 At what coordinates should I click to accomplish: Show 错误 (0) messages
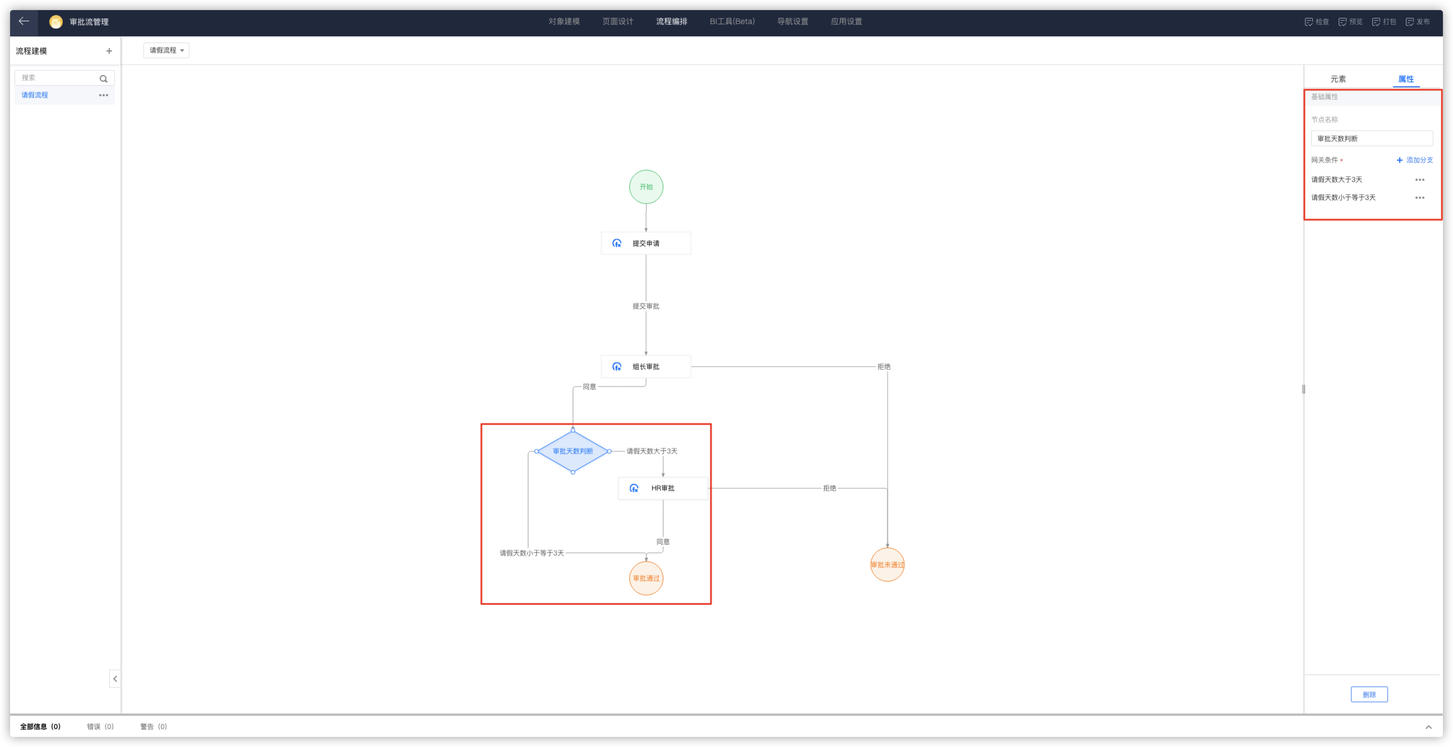(100, 727)
